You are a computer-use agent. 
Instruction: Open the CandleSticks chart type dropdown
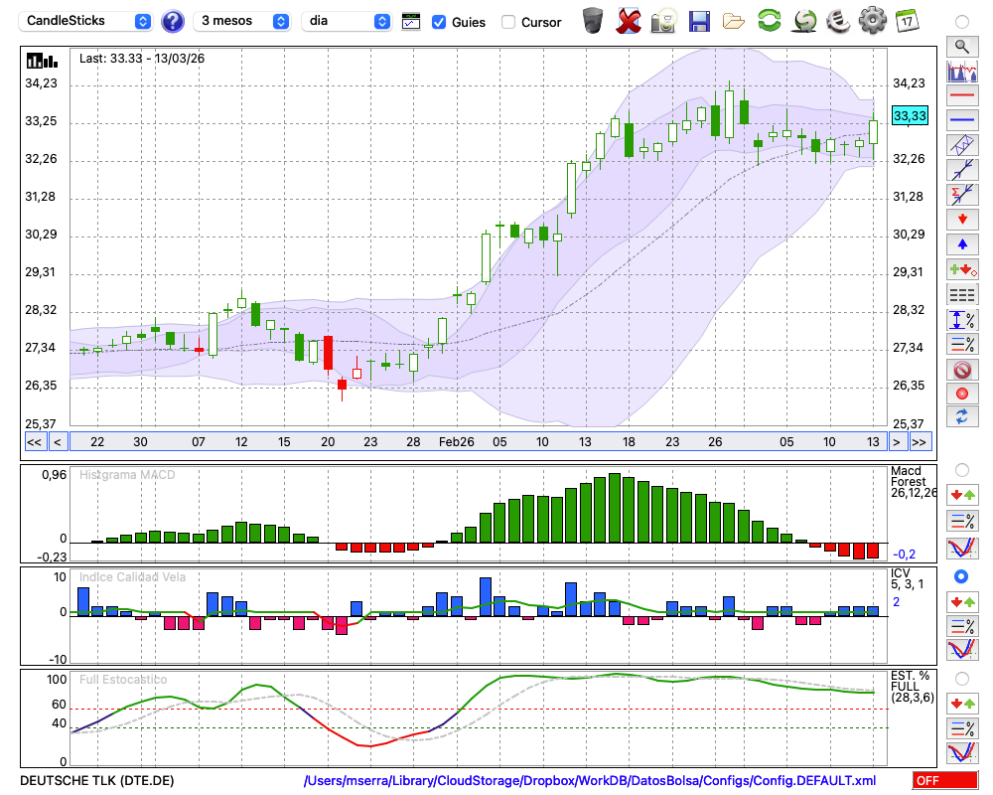point(87,21)
